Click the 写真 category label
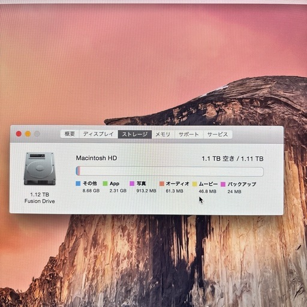The height and width of the screenshot is (307, 307). 141,183
